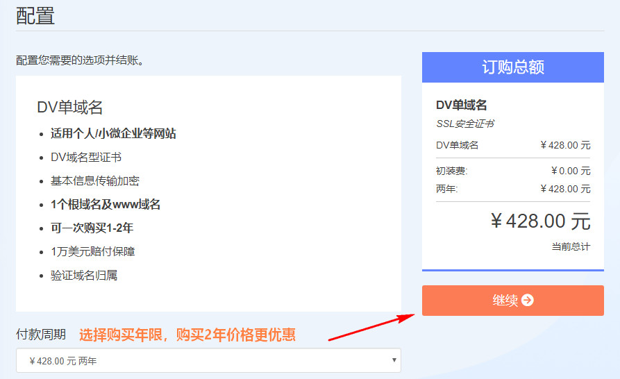The height and width of the screenshot is (379, 620).
Task: Click the 配置 page heading
Action: 35,16
